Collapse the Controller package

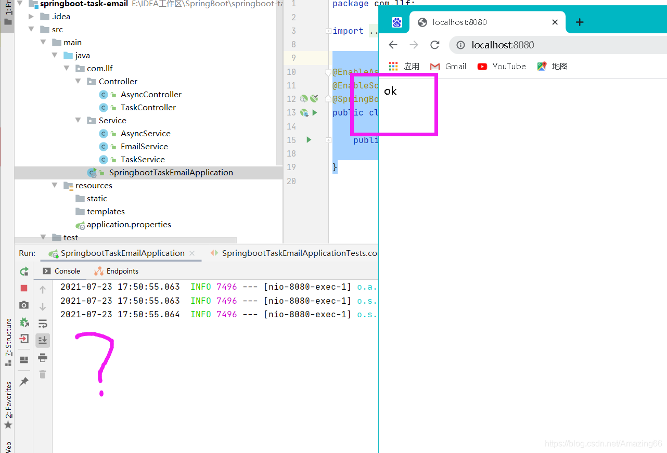click(x=78, y=81)
